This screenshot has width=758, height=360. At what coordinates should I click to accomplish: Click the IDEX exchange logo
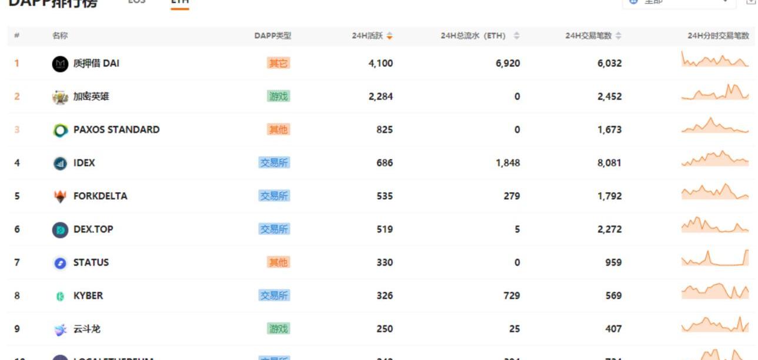click(60, 163)
